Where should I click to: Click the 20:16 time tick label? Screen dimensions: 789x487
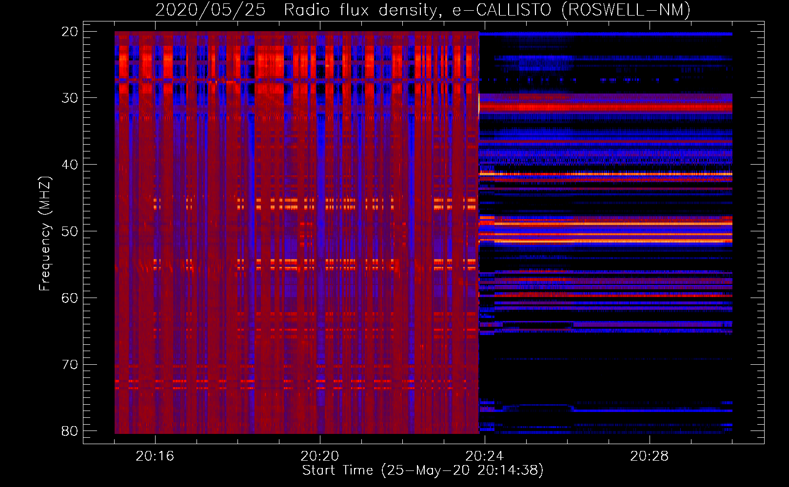pos(155,456)
